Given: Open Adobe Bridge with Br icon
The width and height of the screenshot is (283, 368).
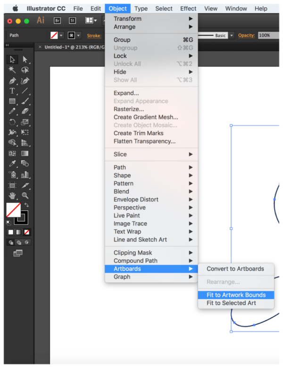Looking at the screenshot, I should click(57, 21).
